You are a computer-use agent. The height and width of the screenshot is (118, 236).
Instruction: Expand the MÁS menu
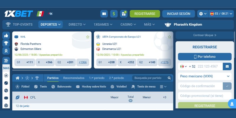pyautogui.click(x=149, y=24)
